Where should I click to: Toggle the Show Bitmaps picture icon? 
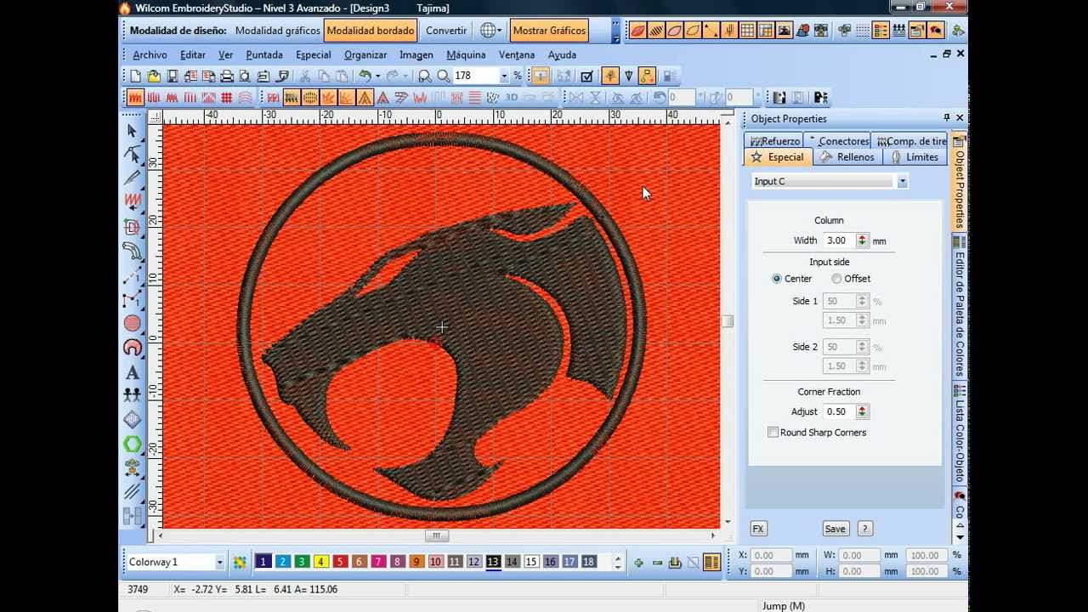tap(784, 30)
